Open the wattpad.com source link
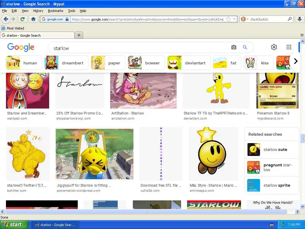Screen dimensions: 305x229 click(x=17, y=118)
